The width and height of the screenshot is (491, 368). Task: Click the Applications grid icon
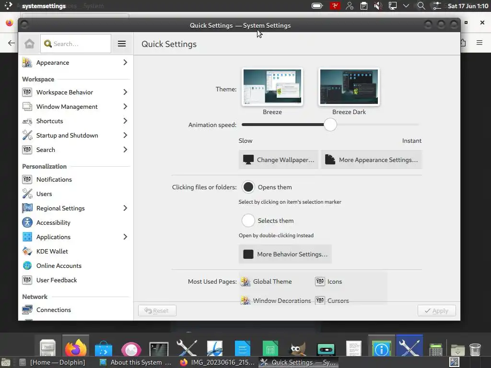27,237
